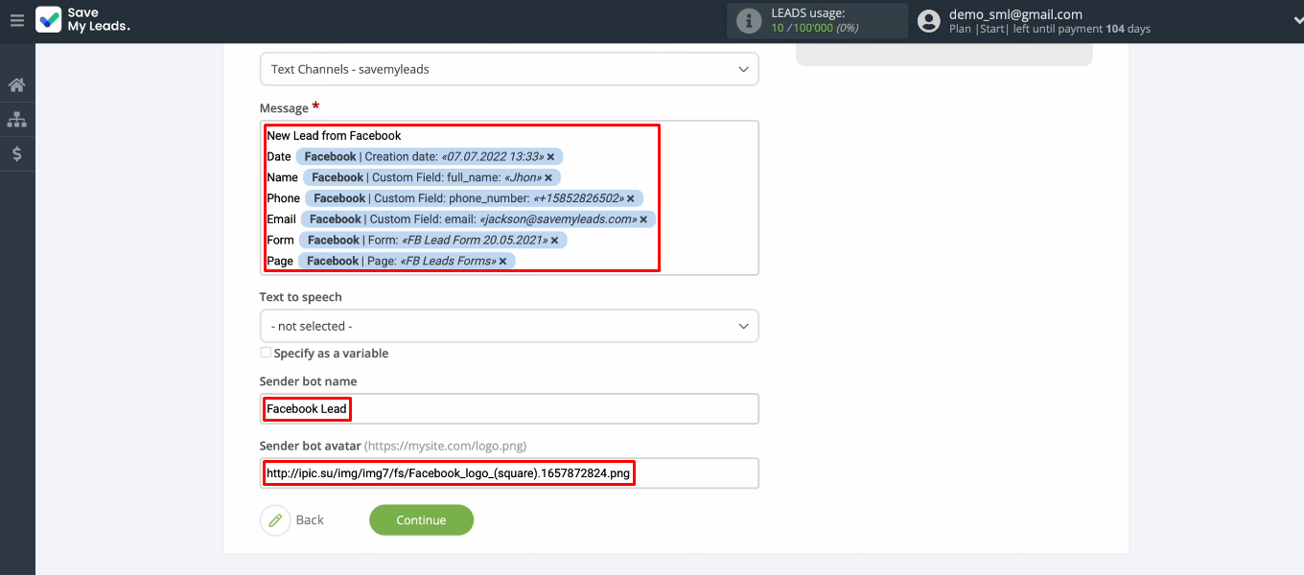Click the Plan Start payment days text
This screenshot has width=1304, height=575.
pos(1050,29)
